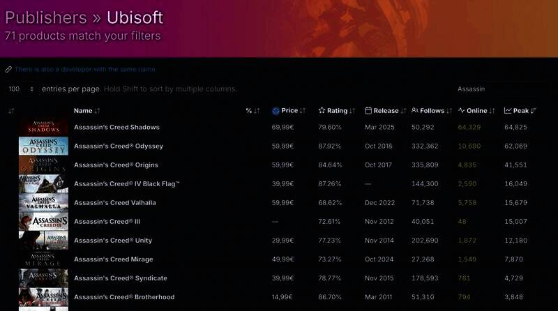Click the Online activity pulse icon

click(x=461, y=111)
